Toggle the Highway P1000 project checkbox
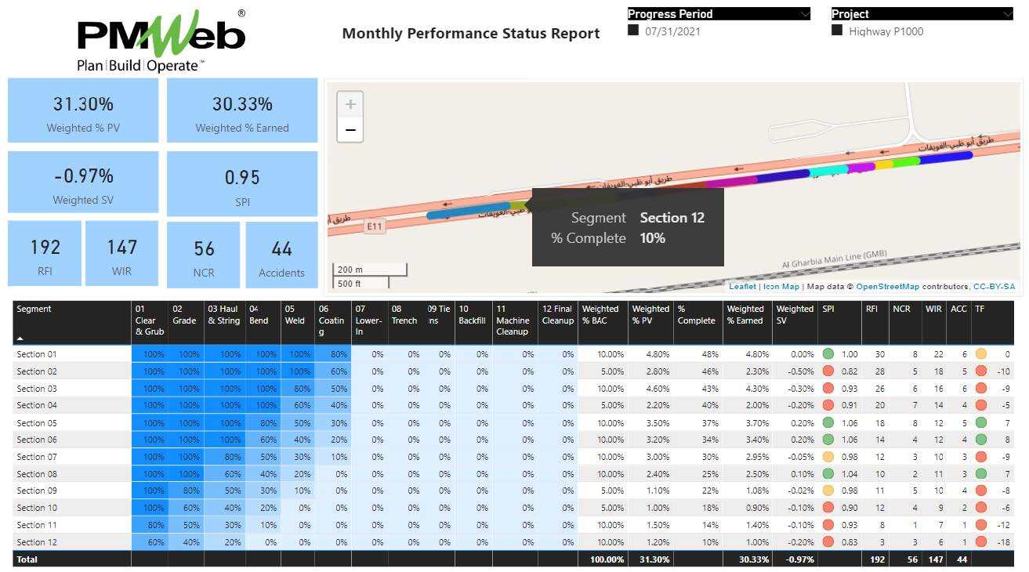 [x=837, y=31]
